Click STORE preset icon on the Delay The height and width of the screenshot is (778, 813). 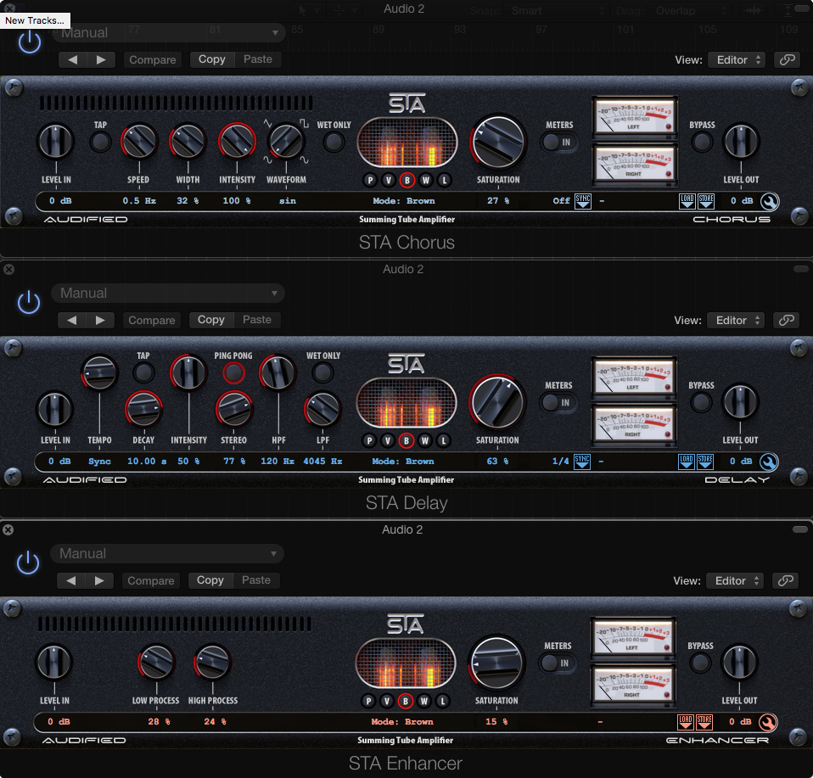pyautogui.click(x=704, y=462)
